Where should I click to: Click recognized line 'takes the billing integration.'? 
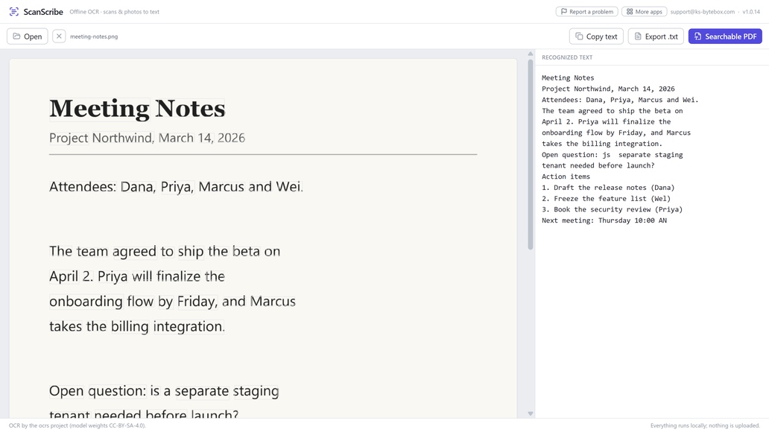coord(602,144)
